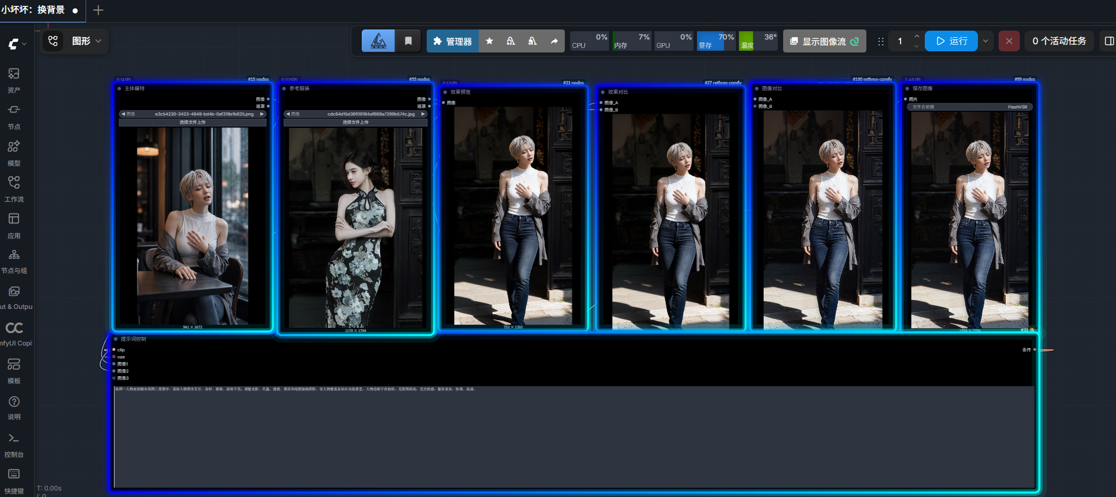This screenshot has height=497, width=1116.
Task: Open the 工作流 (Workflows) sidebar panel
Action: pos(14,189)
